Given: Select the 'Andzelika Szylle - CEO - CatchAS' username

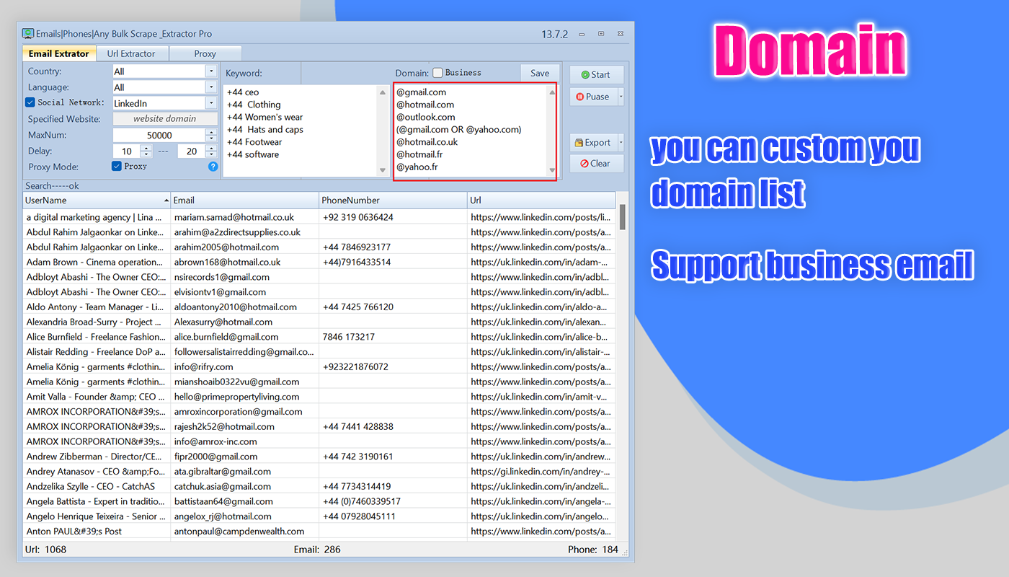Looking at the screenshot, I should click(91, 486).
